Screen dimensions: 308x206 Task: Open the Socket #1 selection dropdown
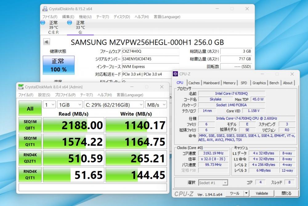click(x=213, y=183)
